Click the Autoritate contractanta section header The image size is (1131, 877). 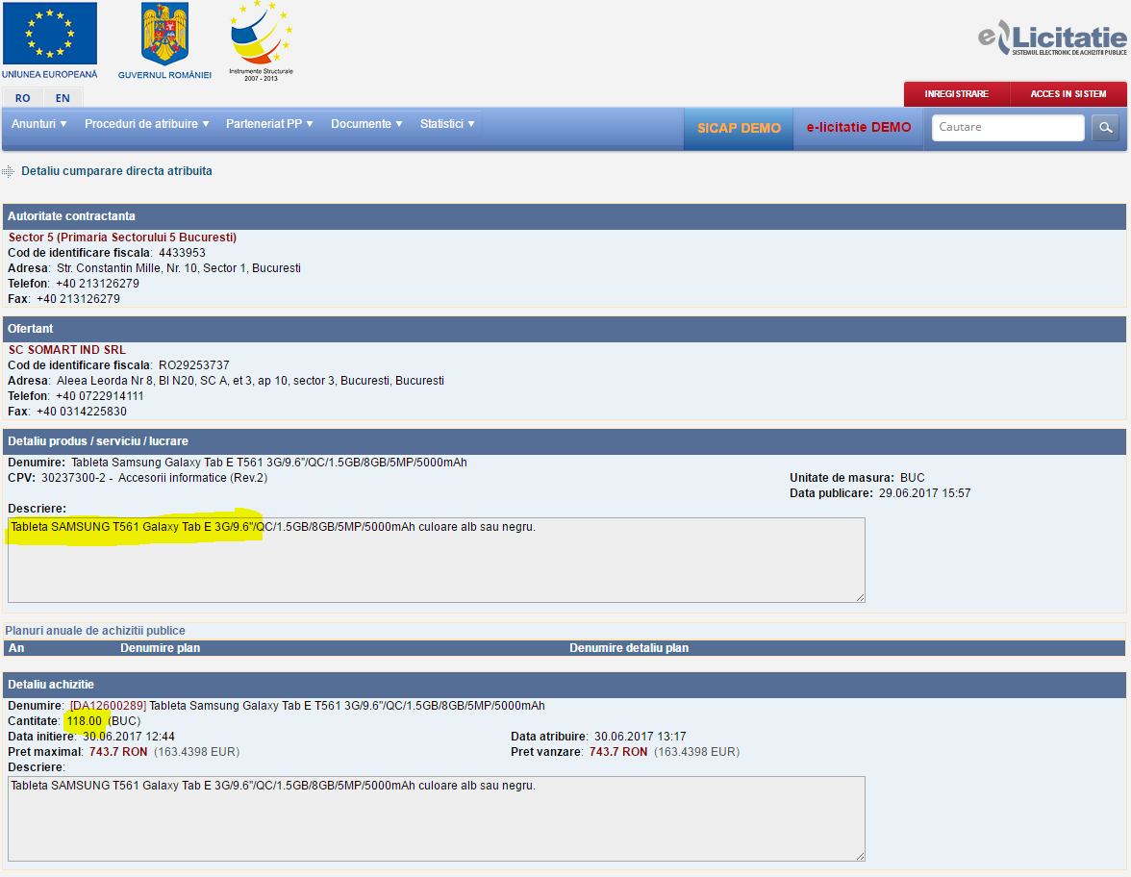[564, 216]
